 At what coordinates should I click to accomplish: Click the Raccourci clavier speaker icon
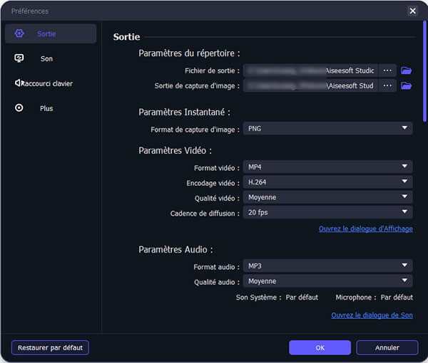point(19,83)
